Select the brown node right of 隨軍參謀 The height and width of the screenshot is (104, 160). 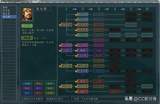99,30
